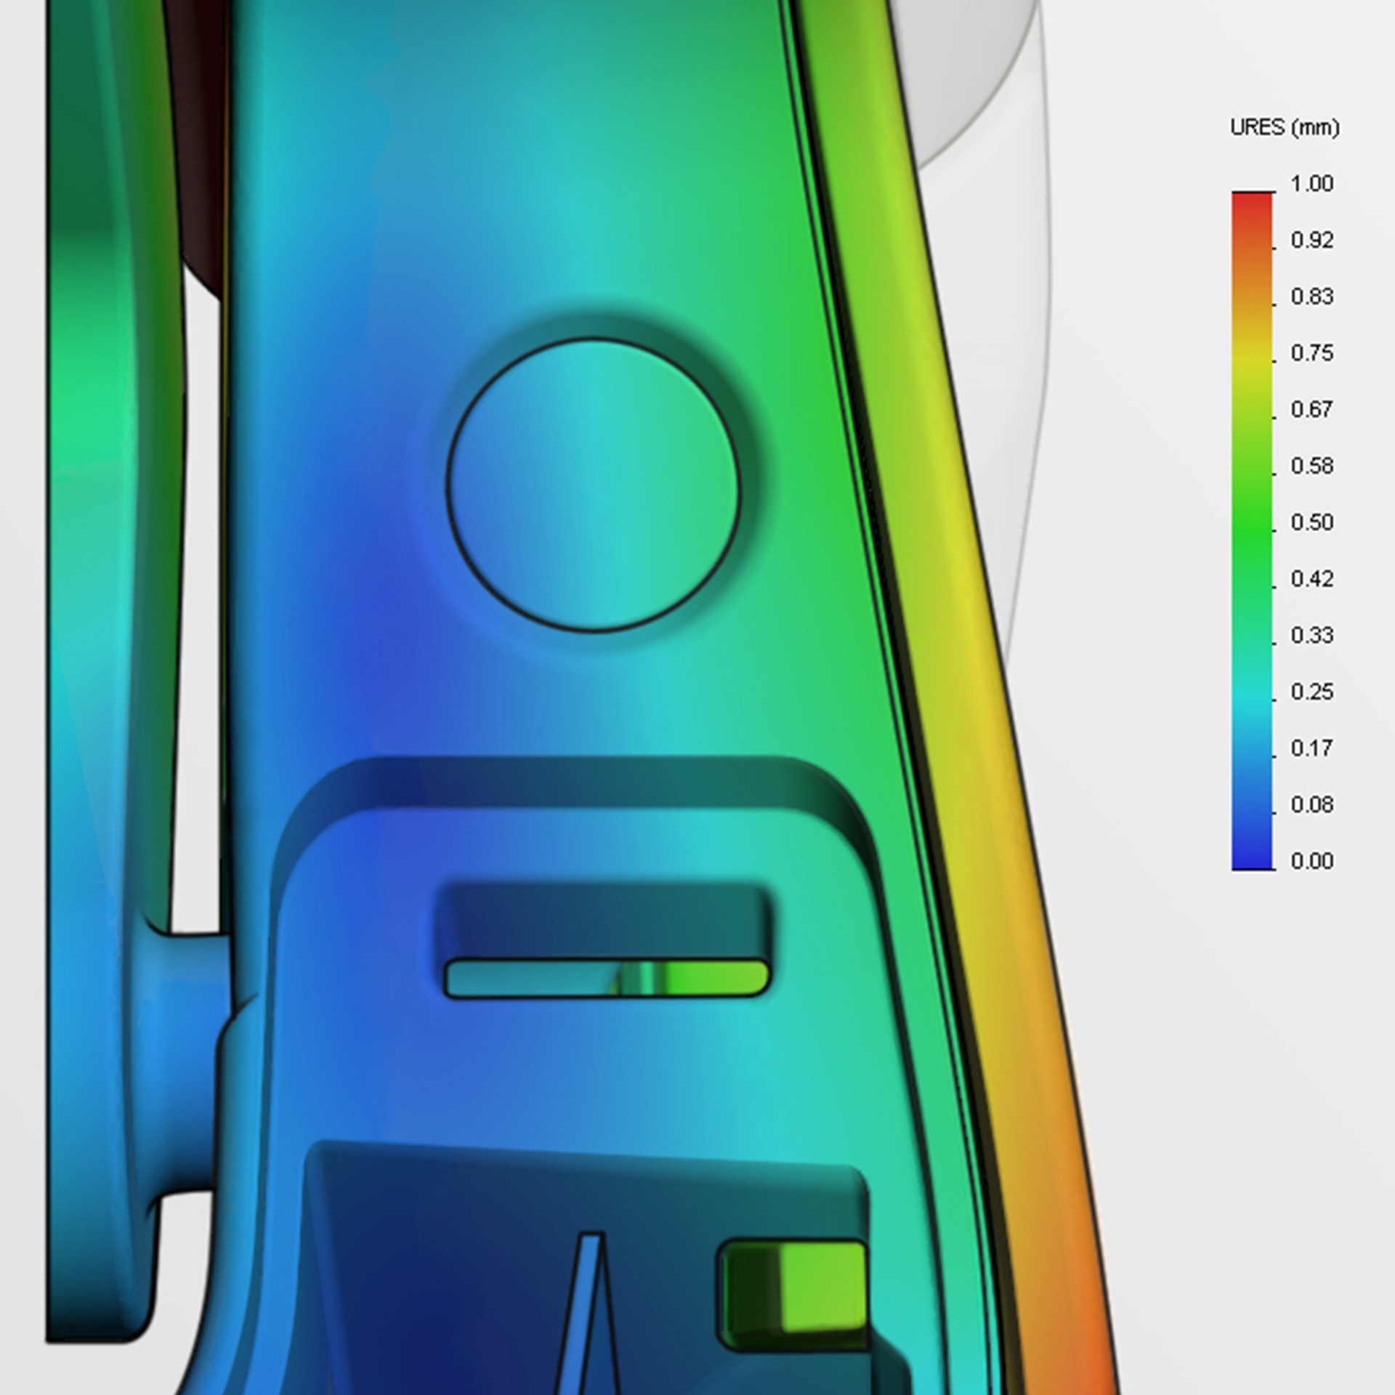Select the 0.42 legend value
1395x1395 pixels.
[x=1311, y=579]
